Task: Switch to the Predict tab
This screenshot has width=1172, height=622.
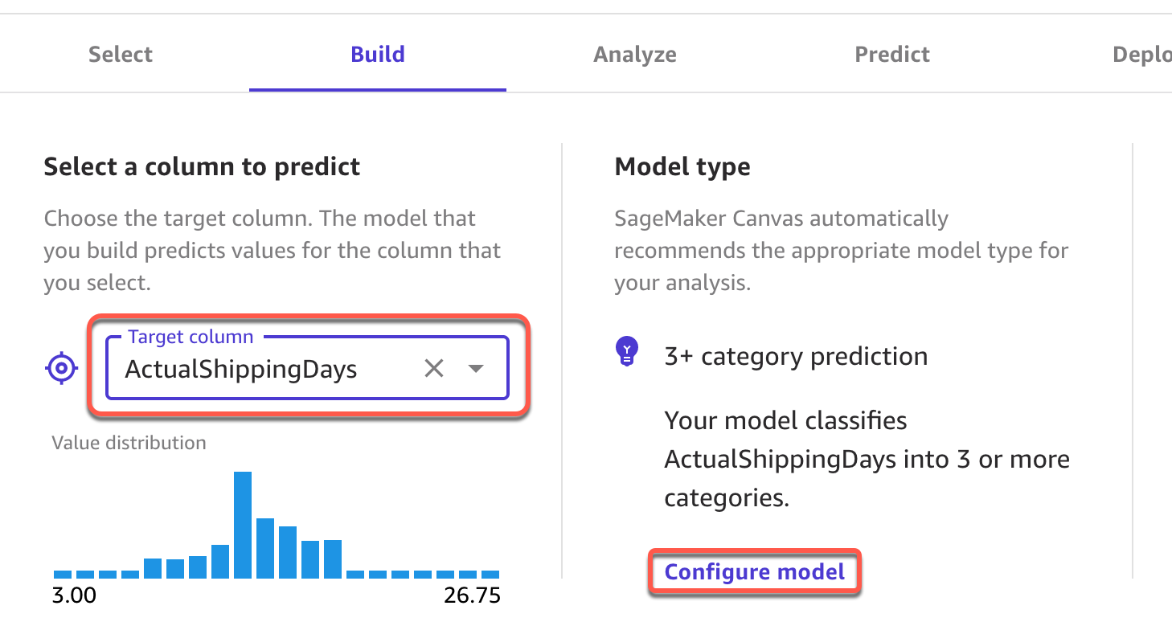Action: pyautogui.click(x=892, y=55)
